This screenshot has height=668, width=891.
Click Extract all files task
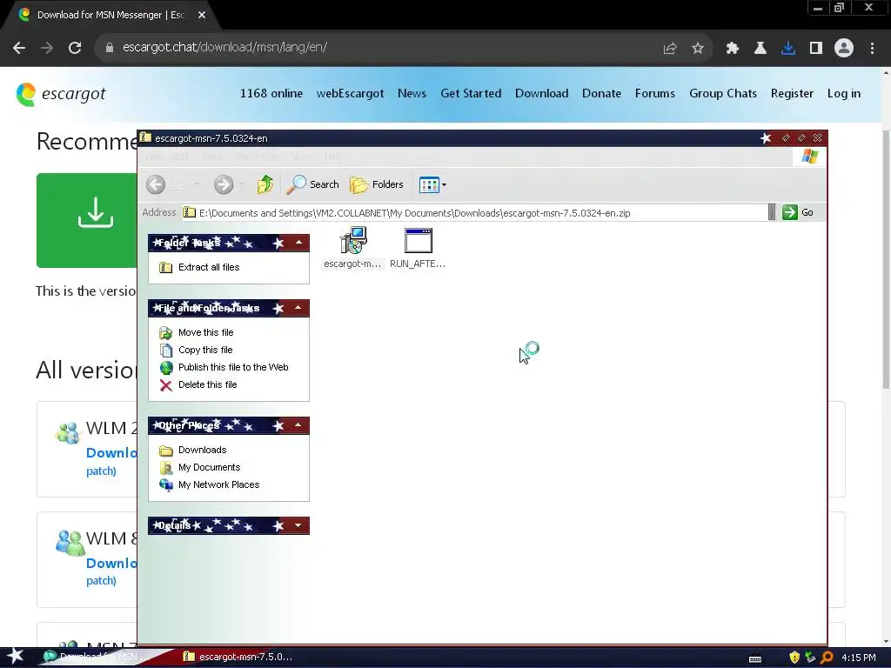[209, 267]
